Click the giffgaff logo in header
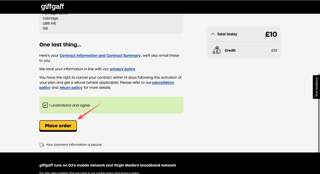320x174 pixels. click(x=53, y=7)
